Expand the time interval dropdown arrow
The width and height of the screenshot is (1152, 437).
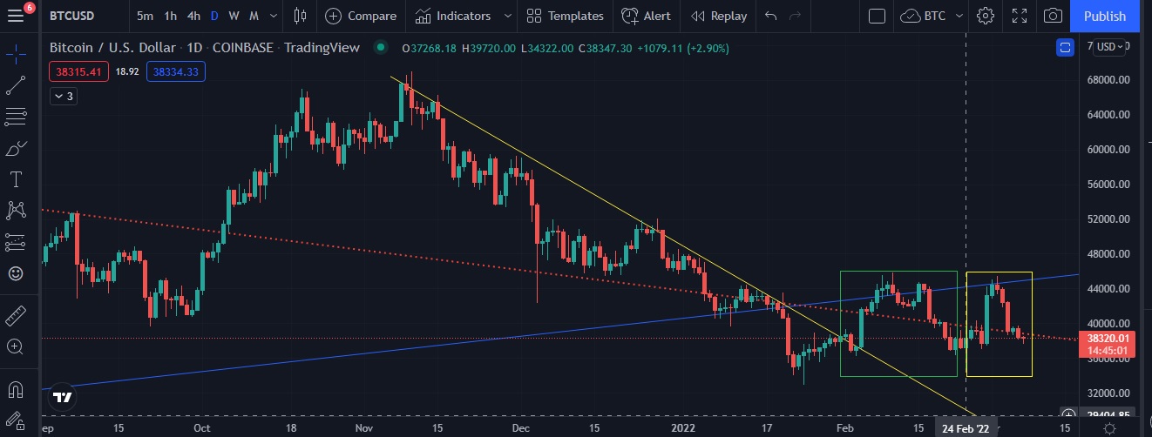pos(272,16)
